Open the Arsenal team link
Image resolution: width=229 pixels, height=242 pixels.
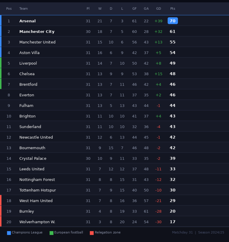(27, 21)
